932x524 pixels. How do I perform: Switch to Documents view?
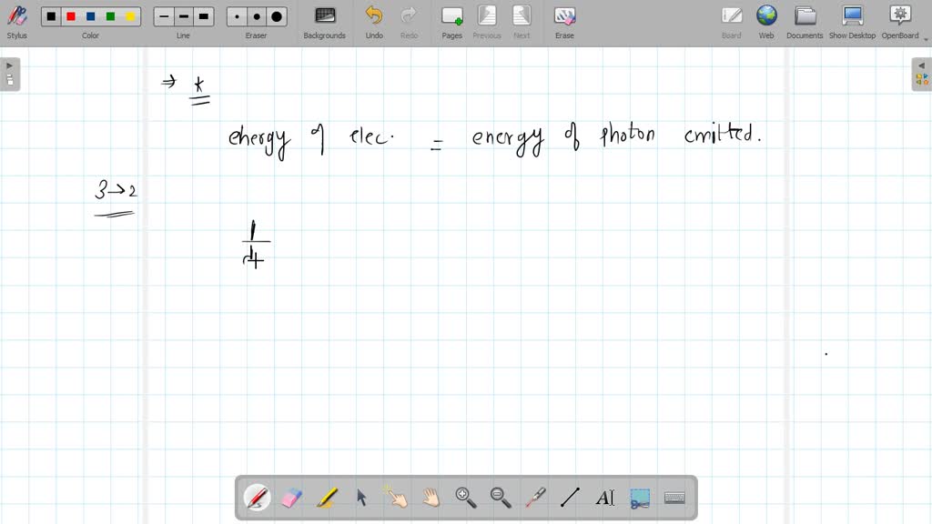click(x=805, y=21)
